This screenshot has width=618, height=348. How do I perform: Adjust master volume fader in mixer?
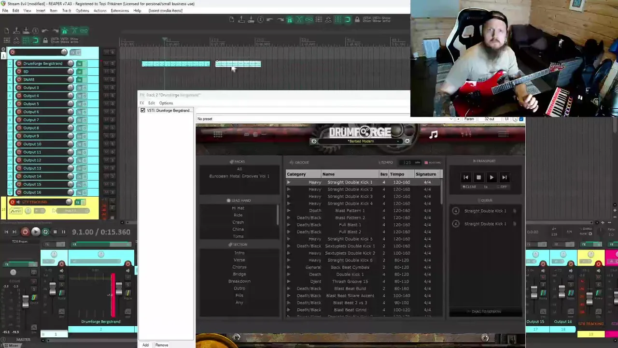(26, 301)
